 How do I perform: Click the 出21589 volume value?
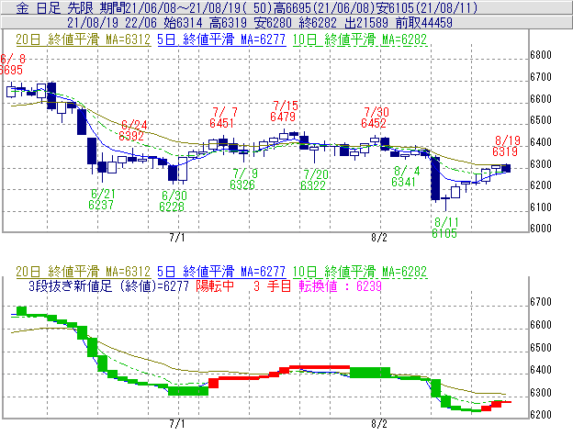click(x=366, y=23)
